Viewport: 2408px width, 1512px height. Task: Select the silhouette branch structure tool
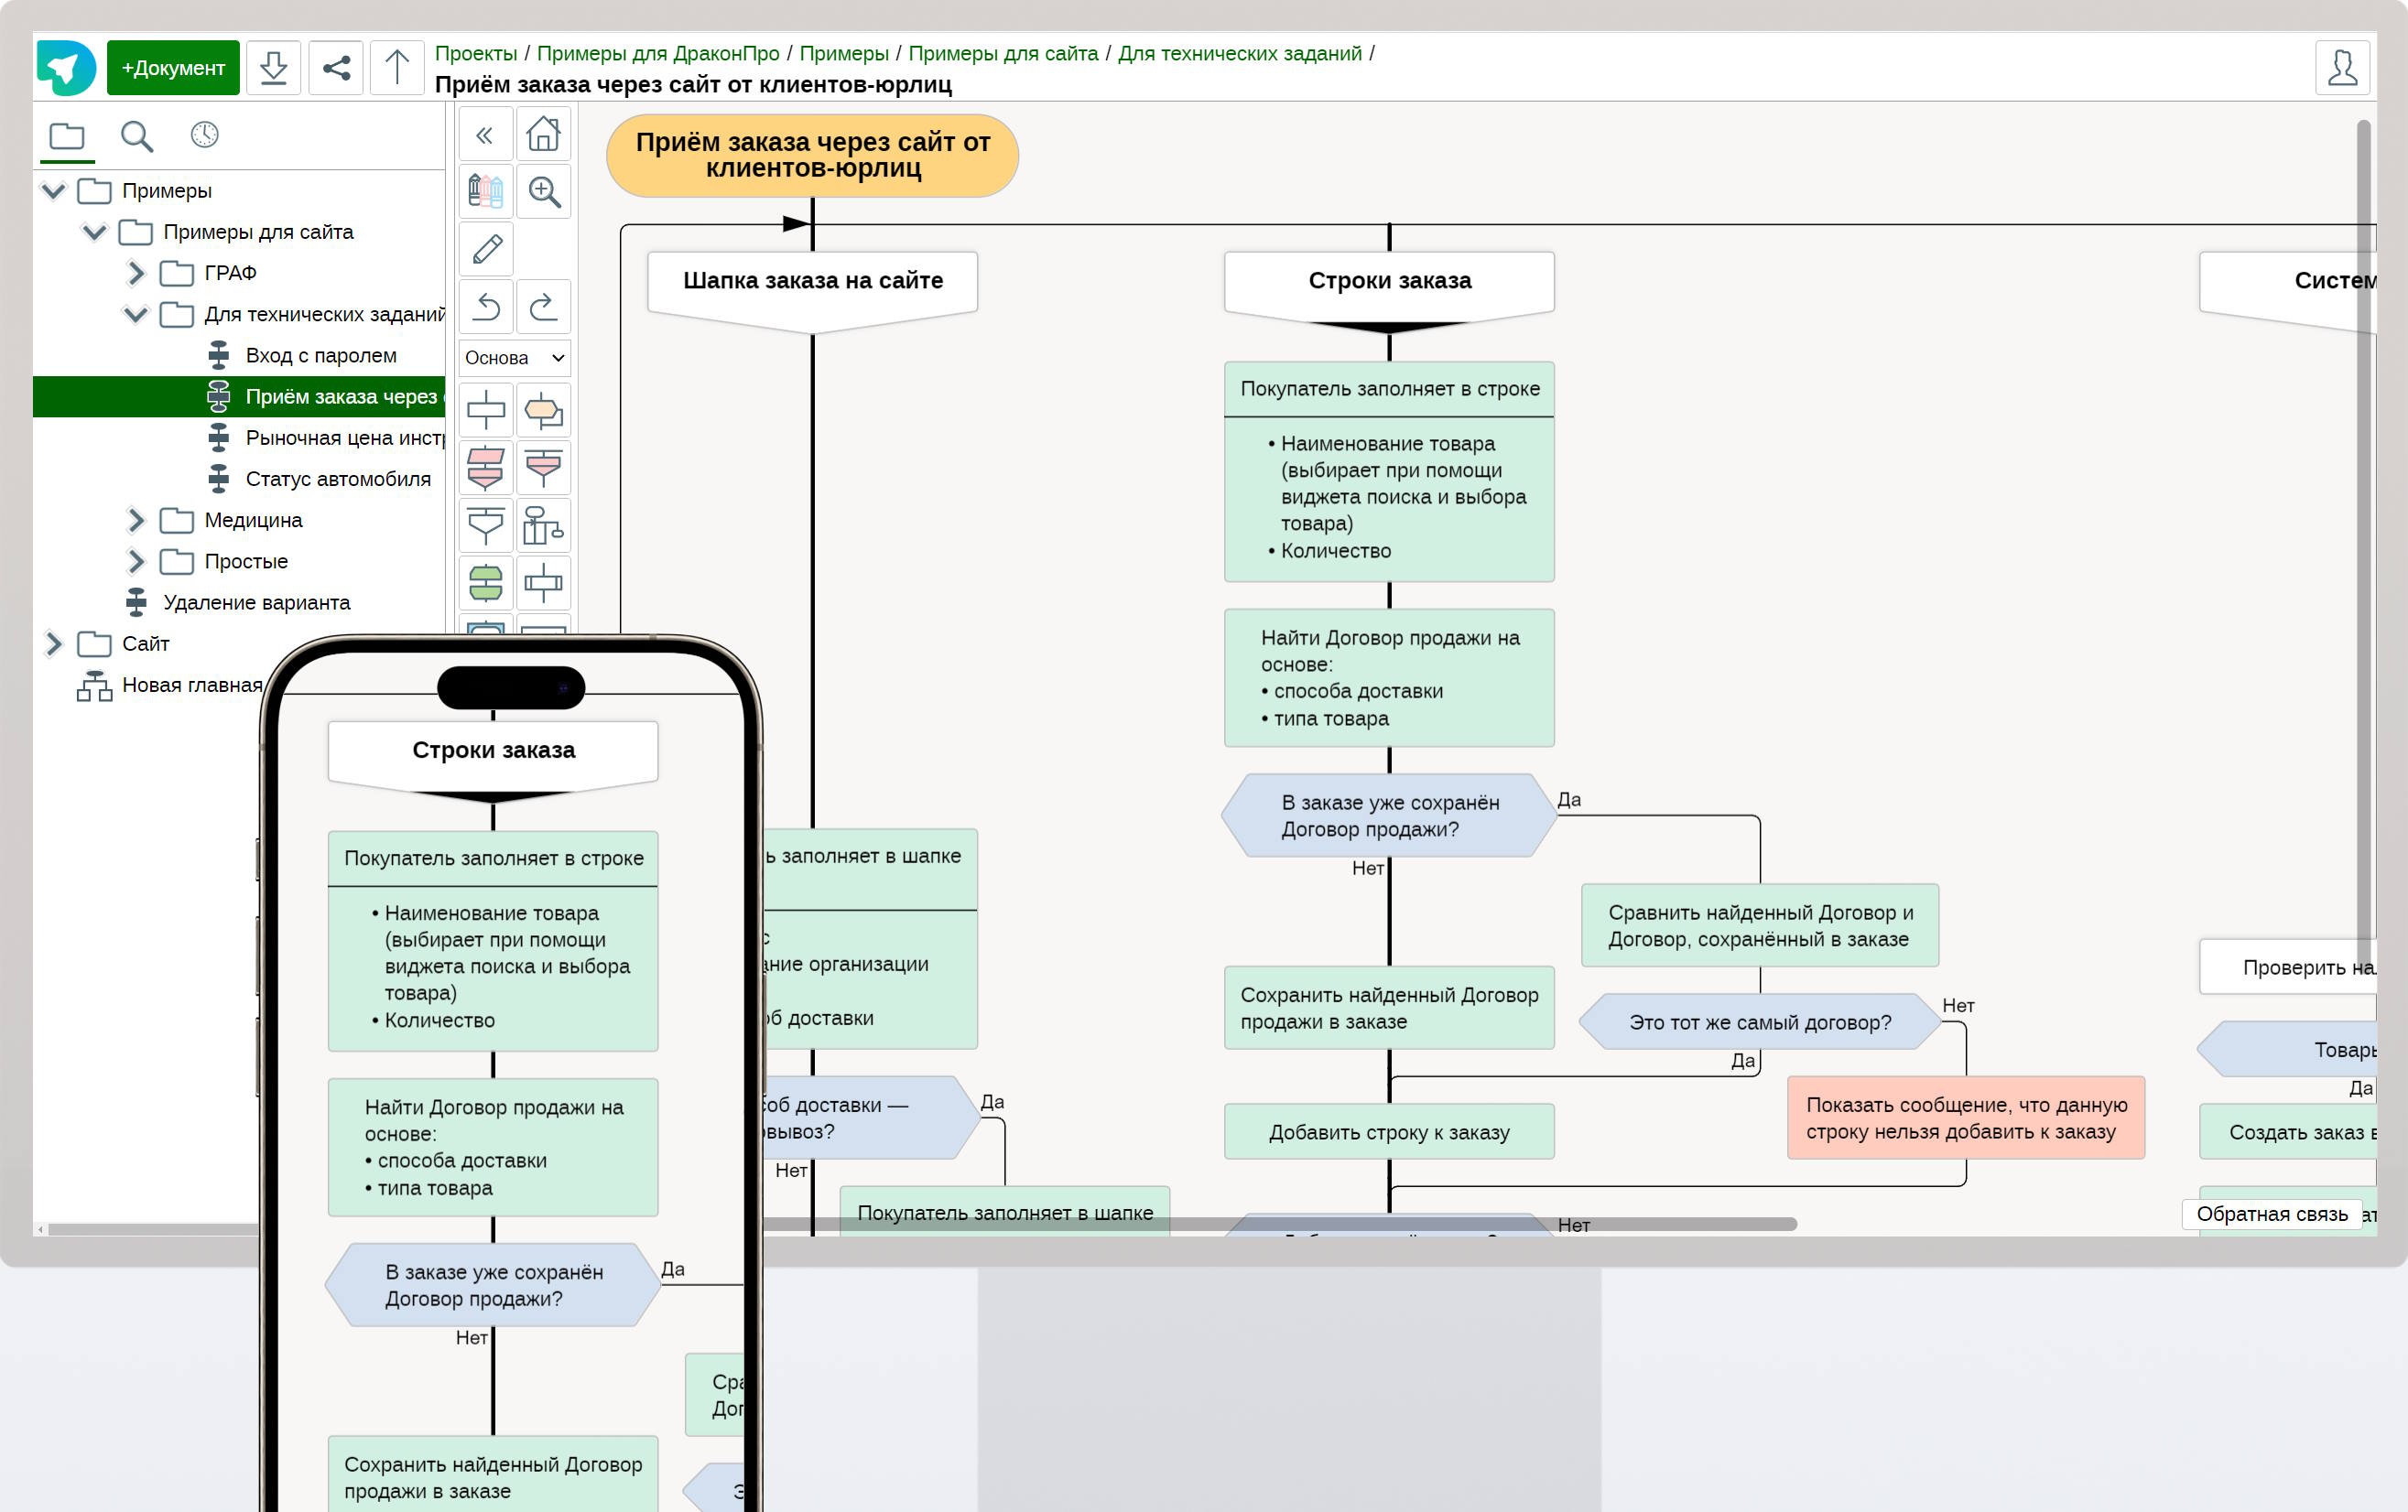pyautogui.click(x=544, y=525)
